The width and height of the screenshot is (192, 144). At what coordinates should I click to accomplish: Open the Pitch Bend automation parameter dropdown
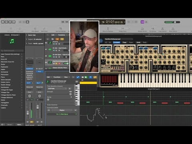[62, 114]
